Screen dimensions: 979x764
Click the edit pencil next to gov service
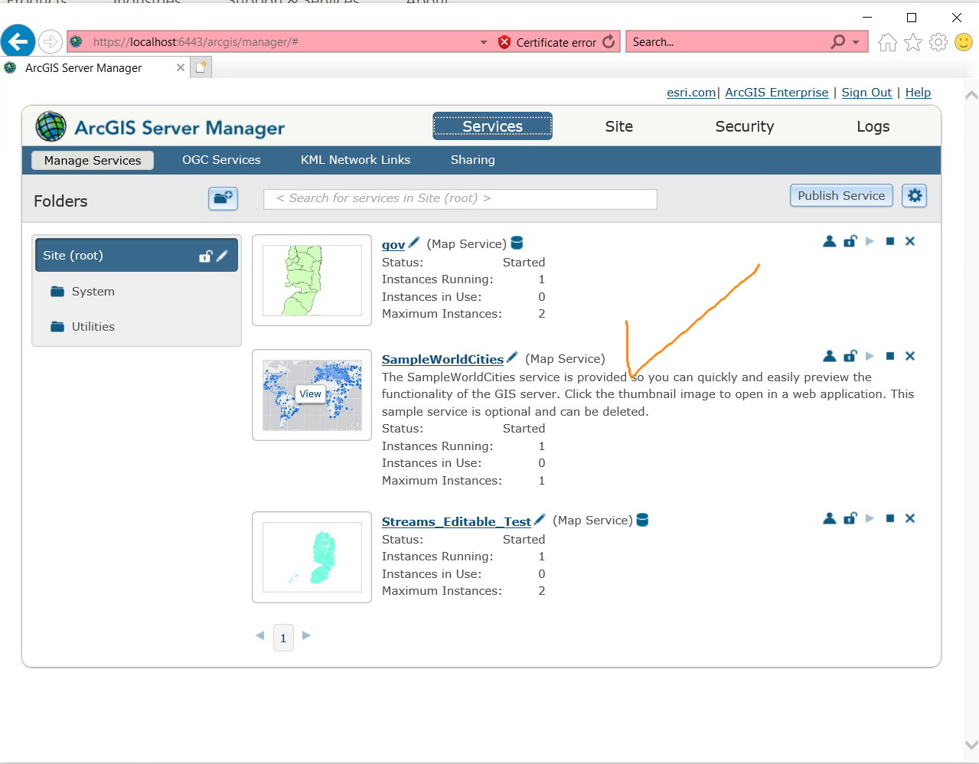click(x=414, y=243)
